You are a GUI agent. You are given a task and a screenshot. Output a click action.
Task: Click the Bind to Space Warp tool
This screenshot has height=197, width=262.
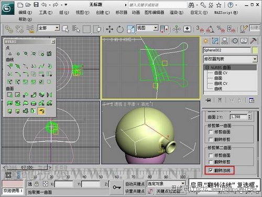coord(30,29)
